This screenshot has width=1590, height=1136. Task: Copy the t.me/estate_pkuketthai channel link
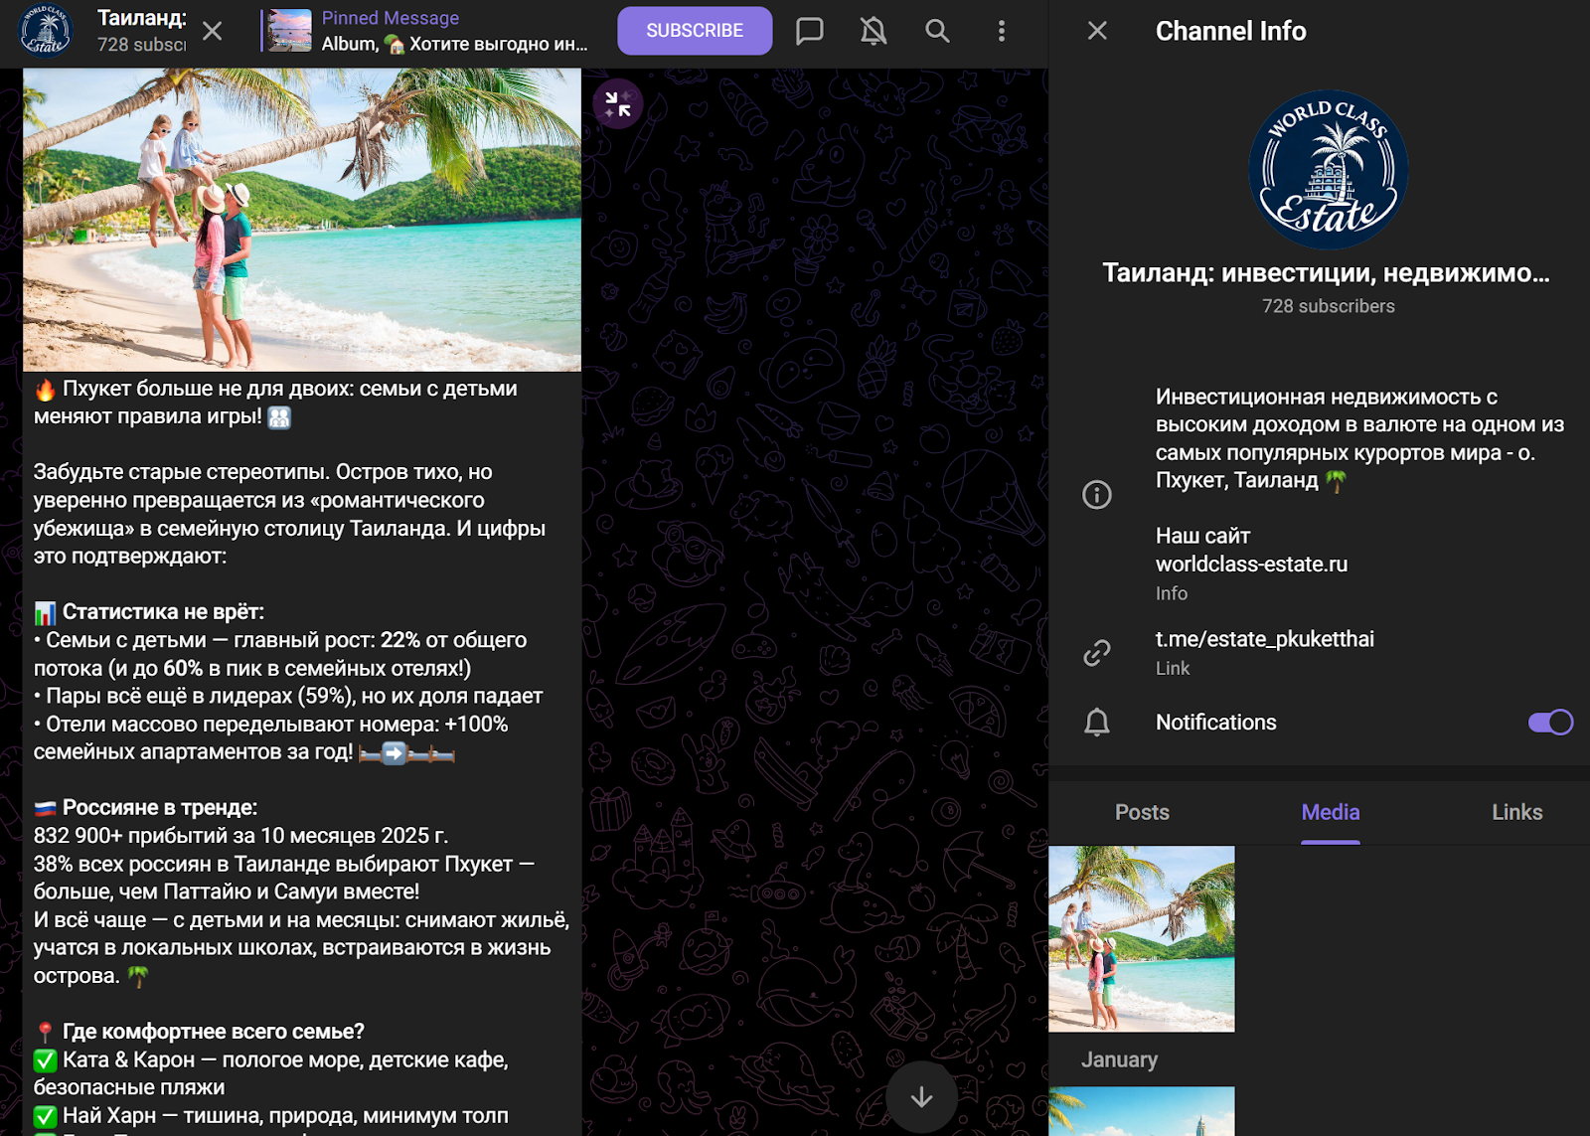click(1264, 639)
